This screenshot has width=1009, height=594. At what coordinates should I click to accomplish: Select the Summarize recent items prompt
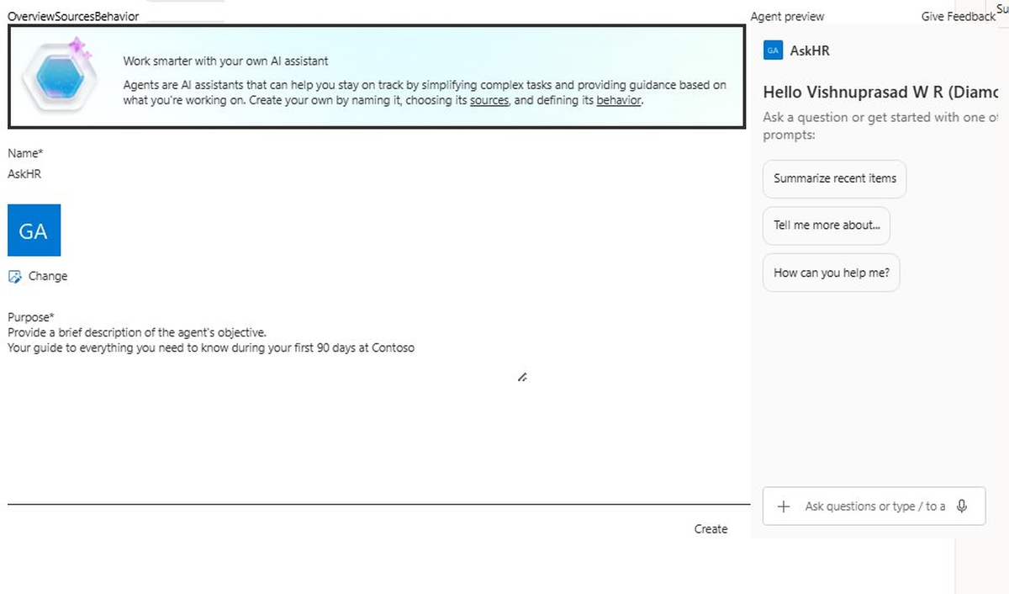(x=833, y=178)
